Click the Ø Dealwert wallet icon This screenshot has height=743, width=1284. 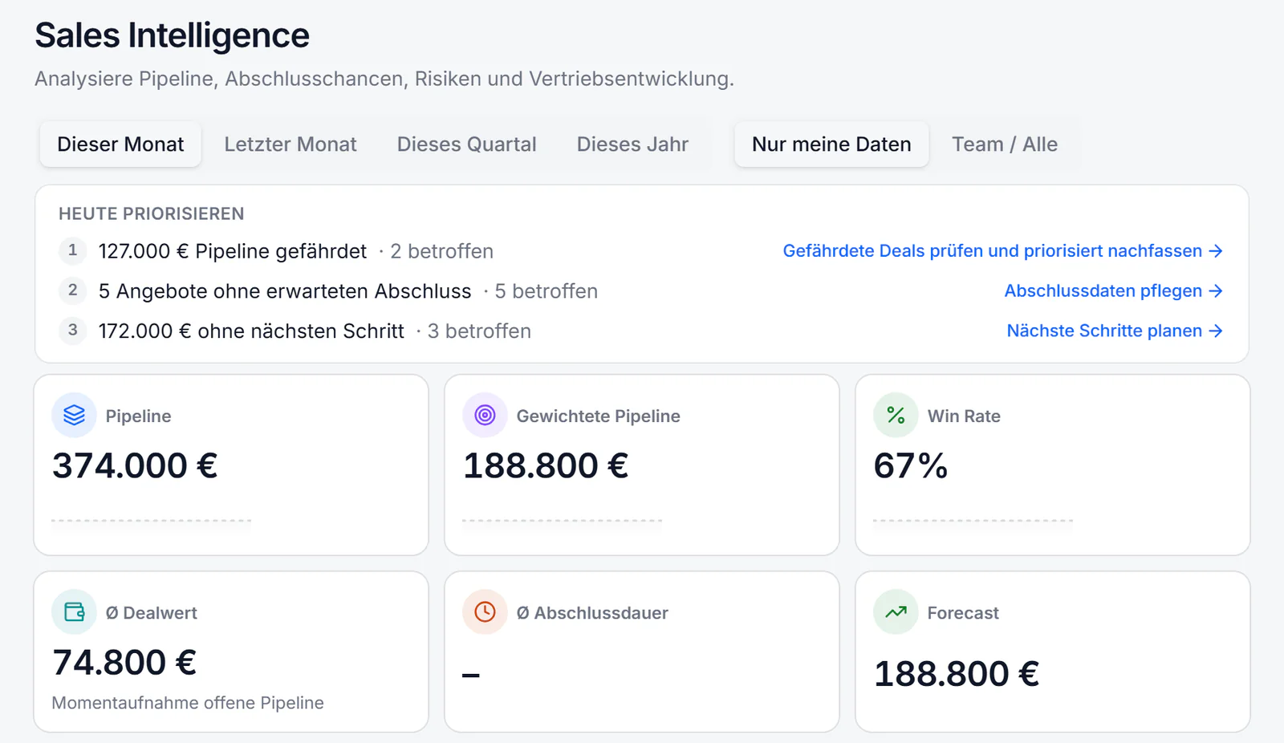coord(74,612)
